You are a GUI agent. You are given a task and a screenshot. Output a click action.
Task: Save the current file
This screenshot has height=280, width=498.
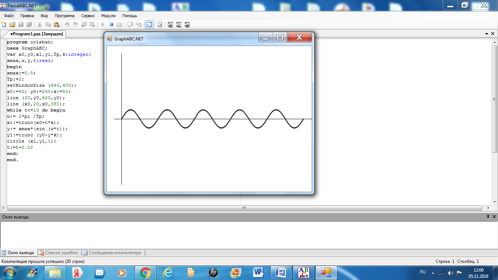point(21,24)
